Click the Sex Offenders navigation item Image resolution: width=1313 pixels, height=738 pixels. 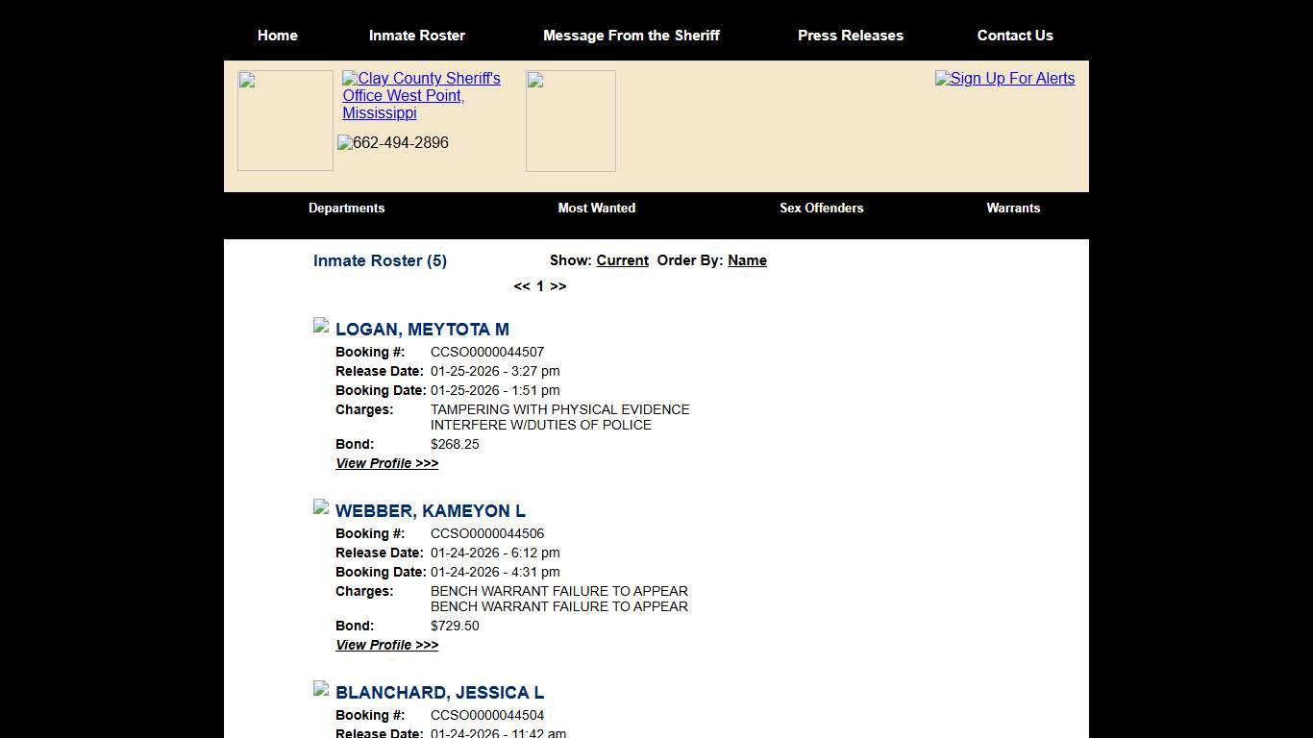822,208
